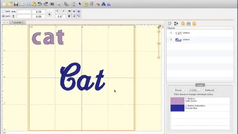The height and width of the screenshot is (134, 238).
Task: Rotate left with the counterclockwise arrow
Action: (x=57, y=12)
